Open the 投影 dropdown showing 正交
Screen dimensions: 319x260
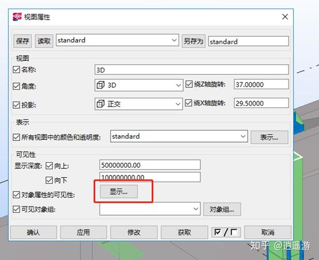point(139,104)
